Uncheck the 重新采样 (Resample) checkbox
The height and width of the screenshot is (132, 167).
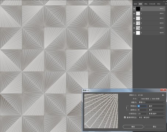(x=125, y=117)
